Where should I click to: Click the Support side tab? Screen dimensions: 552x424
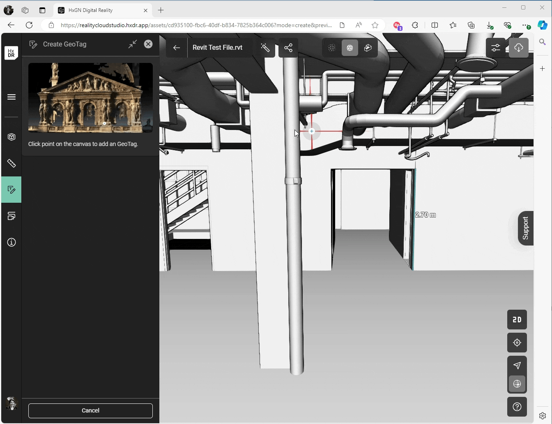point(525,228)
